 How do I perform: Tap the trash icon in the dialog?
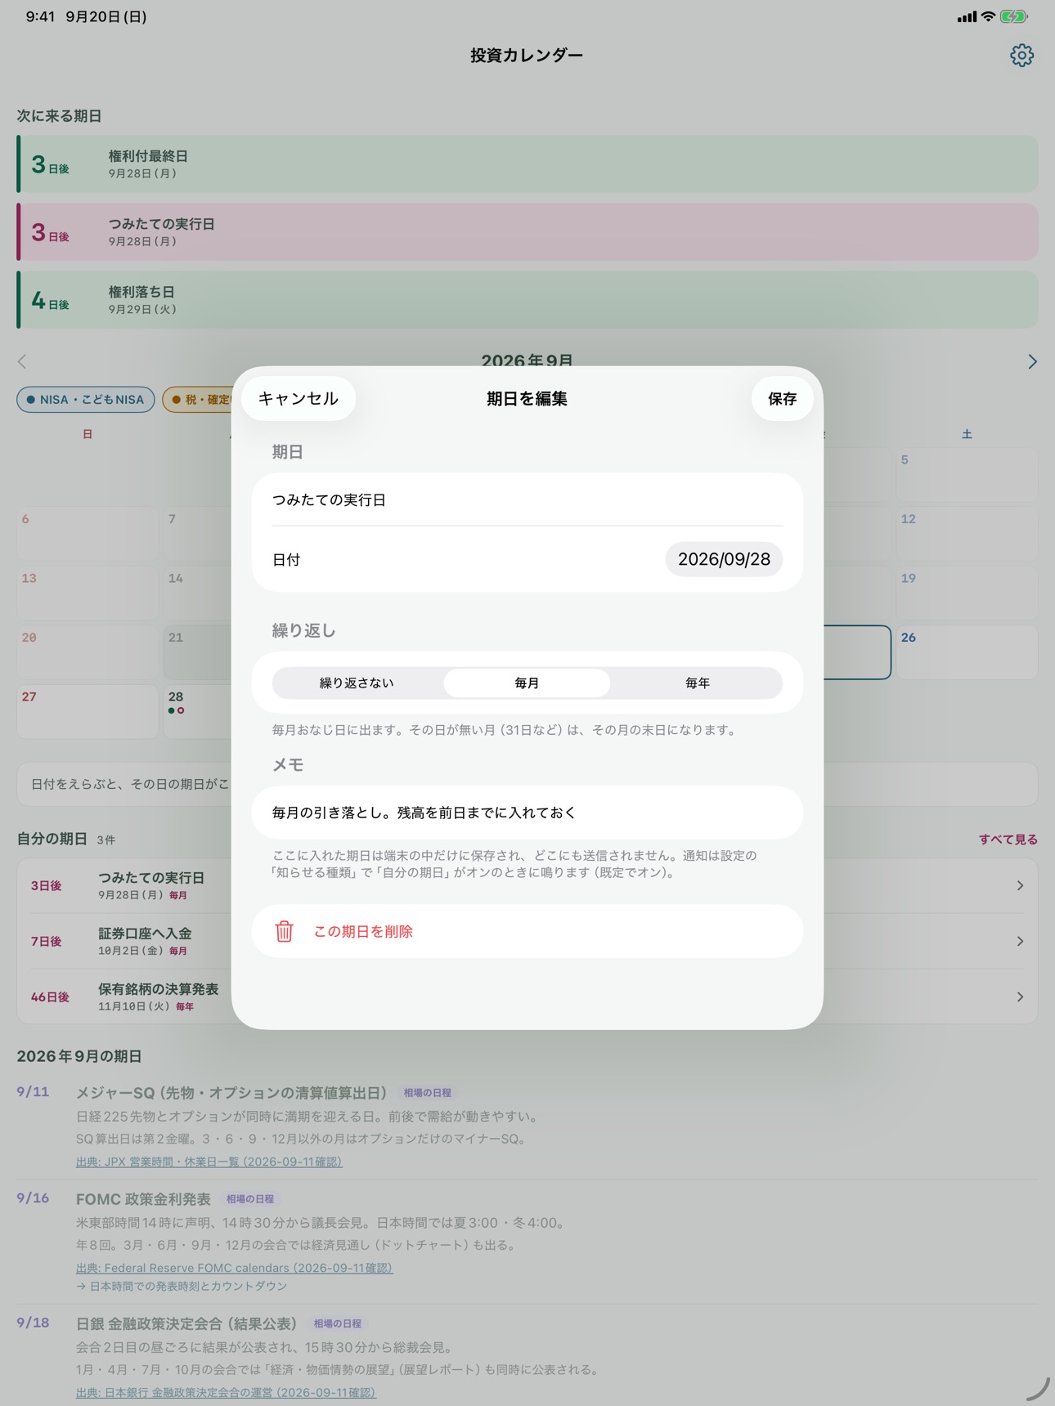pos(284,931)
